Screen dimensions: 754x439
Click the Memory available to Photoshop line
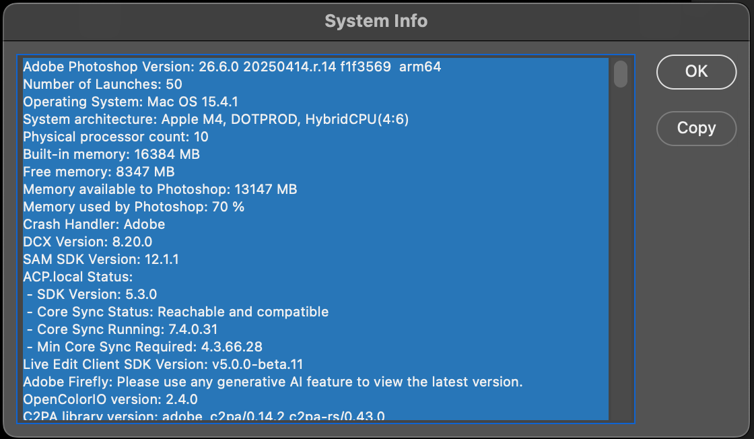pyautogui.click(x=160, y=189)
